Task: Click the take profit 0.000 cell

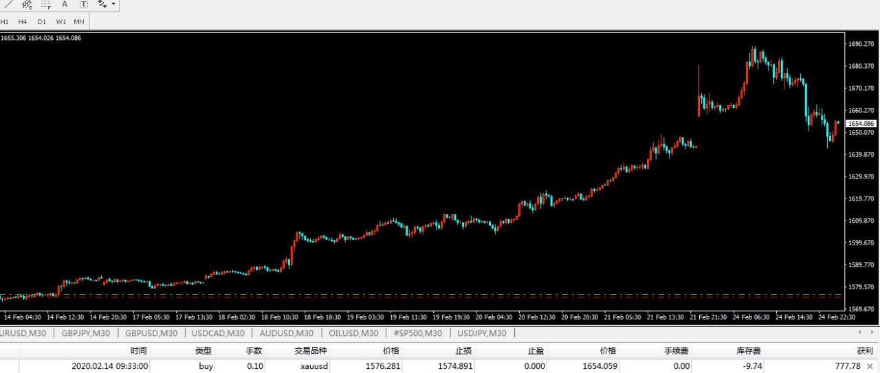Action: coord(534,366)
